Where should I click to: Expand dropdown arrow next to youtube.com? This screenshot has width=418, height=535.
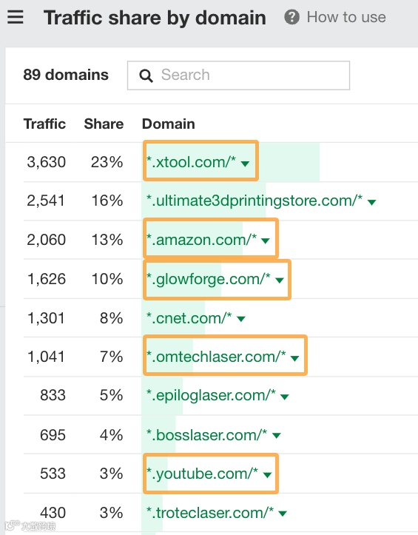coord(267,475)
